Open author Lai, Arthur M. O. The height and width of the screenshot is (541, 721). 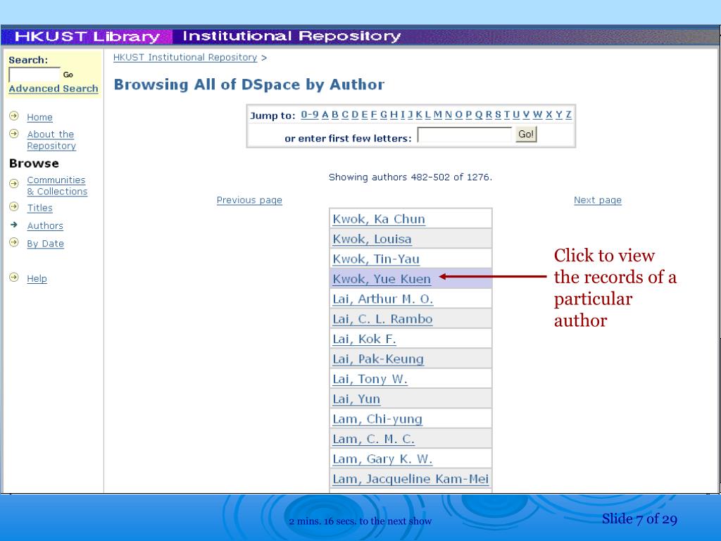(x=383, y=299)
